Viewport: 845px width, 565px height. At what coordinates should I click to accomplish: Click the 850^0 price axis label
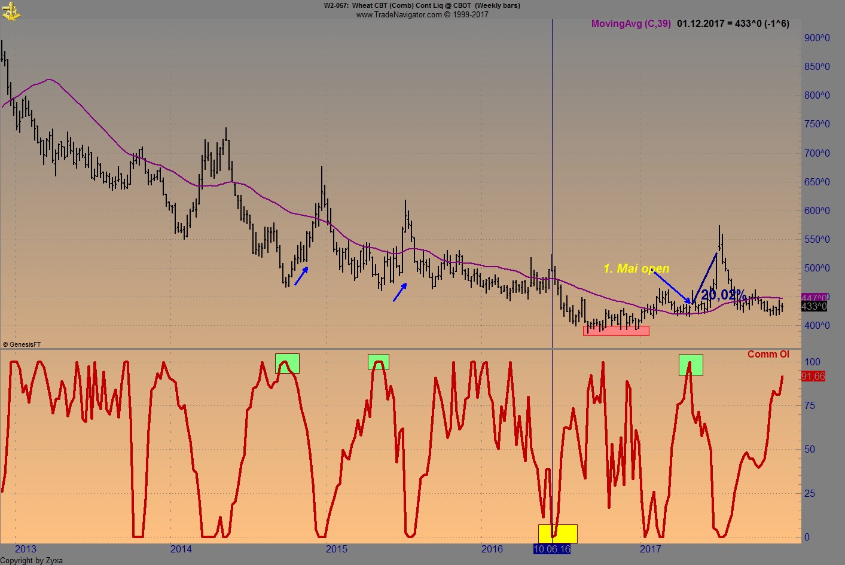817,66
